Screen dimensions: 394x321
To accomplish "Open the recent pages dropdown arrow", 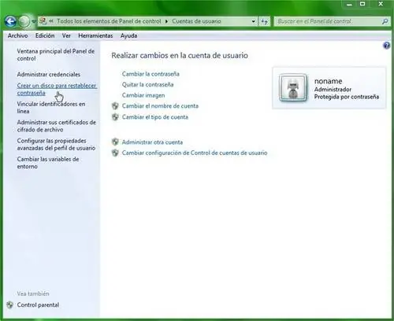I will tap(34, 21).
